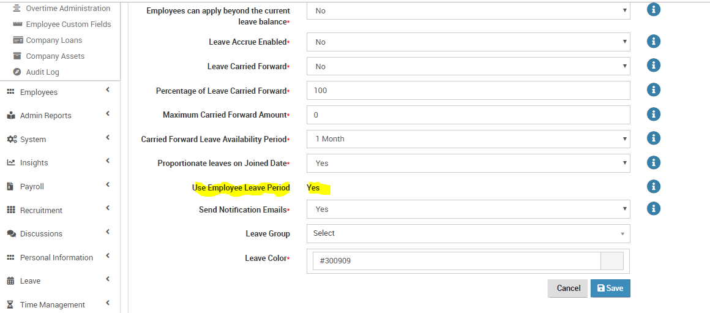Screen dimensions: 710x313
Task: Open Proportionate leaves on Joined Date dropdown
Action: 468,163
